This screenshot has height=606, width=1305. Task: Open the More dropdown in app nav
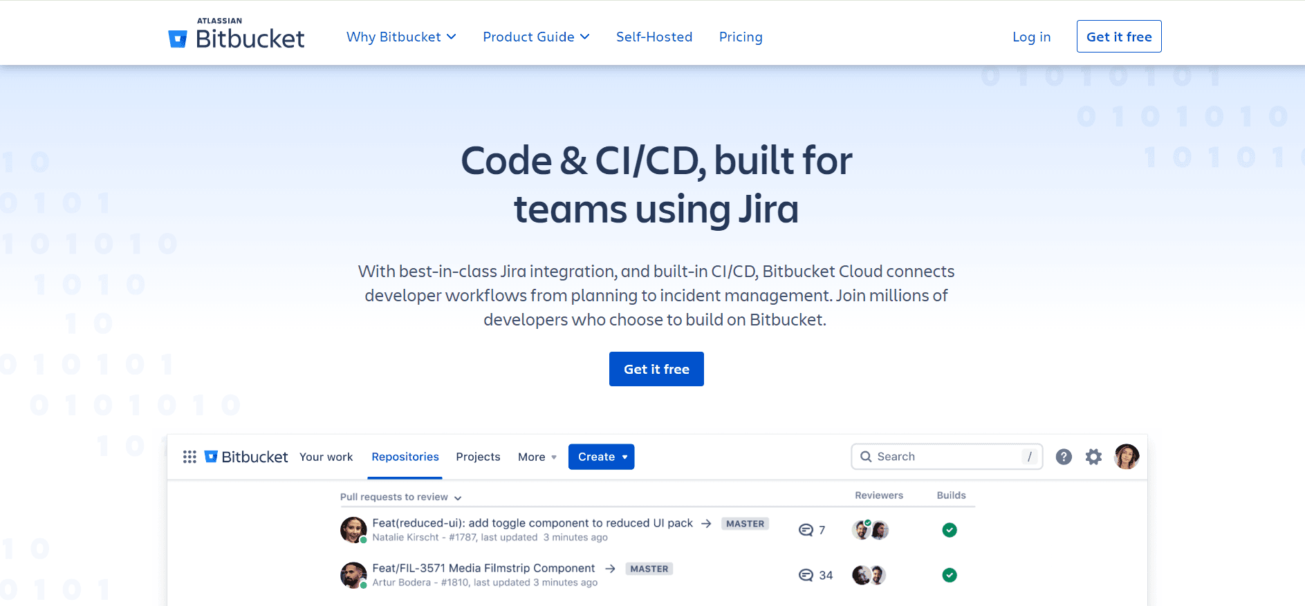(537, 457)
